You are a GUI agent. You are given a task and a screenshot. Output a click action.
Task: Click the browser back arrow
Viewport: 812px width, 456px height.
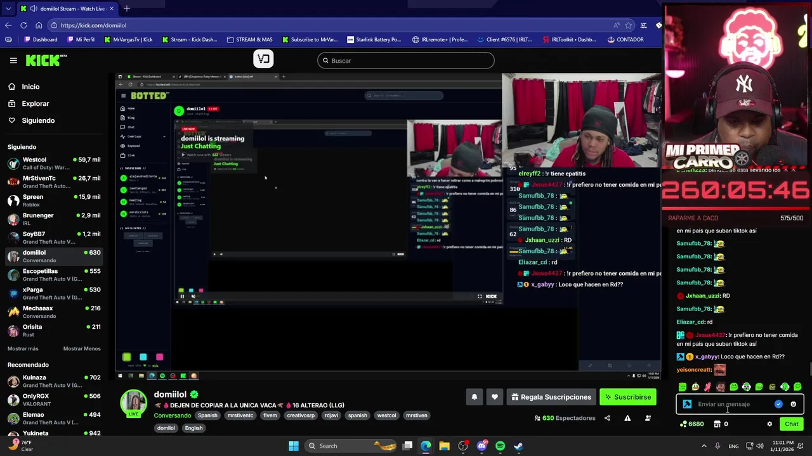(8, 25)
